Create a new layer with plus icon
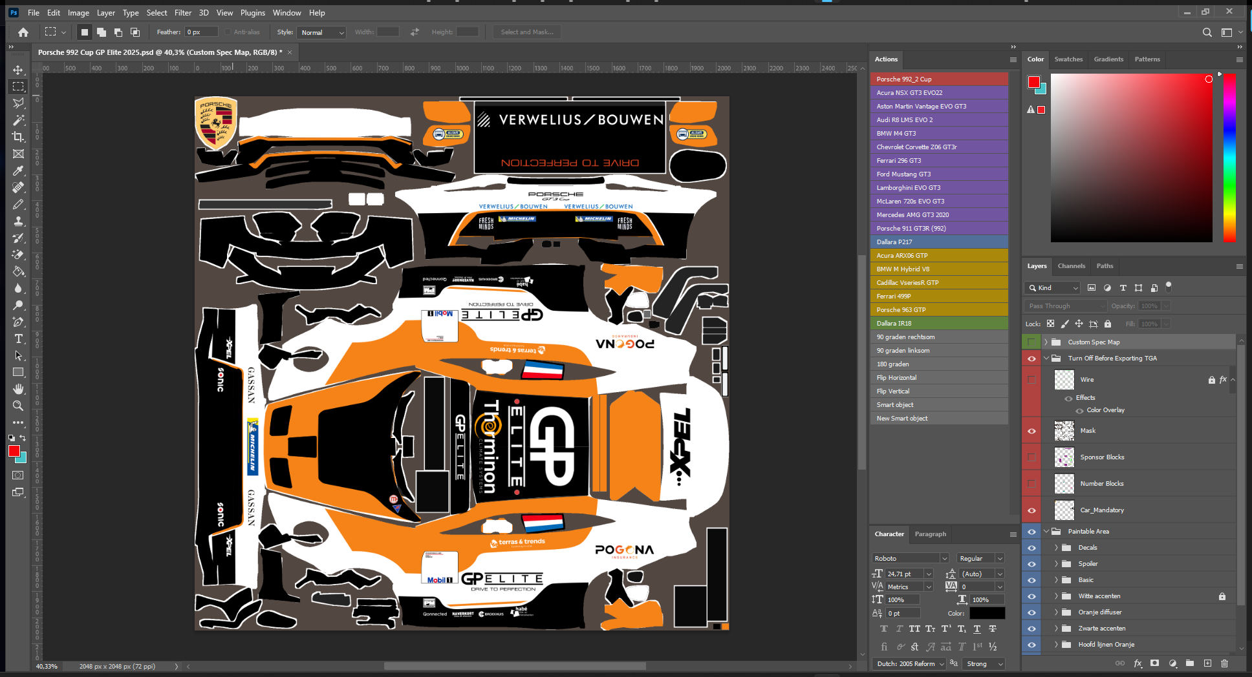This screenshot has height=677, width=1252. [1207, 663]
